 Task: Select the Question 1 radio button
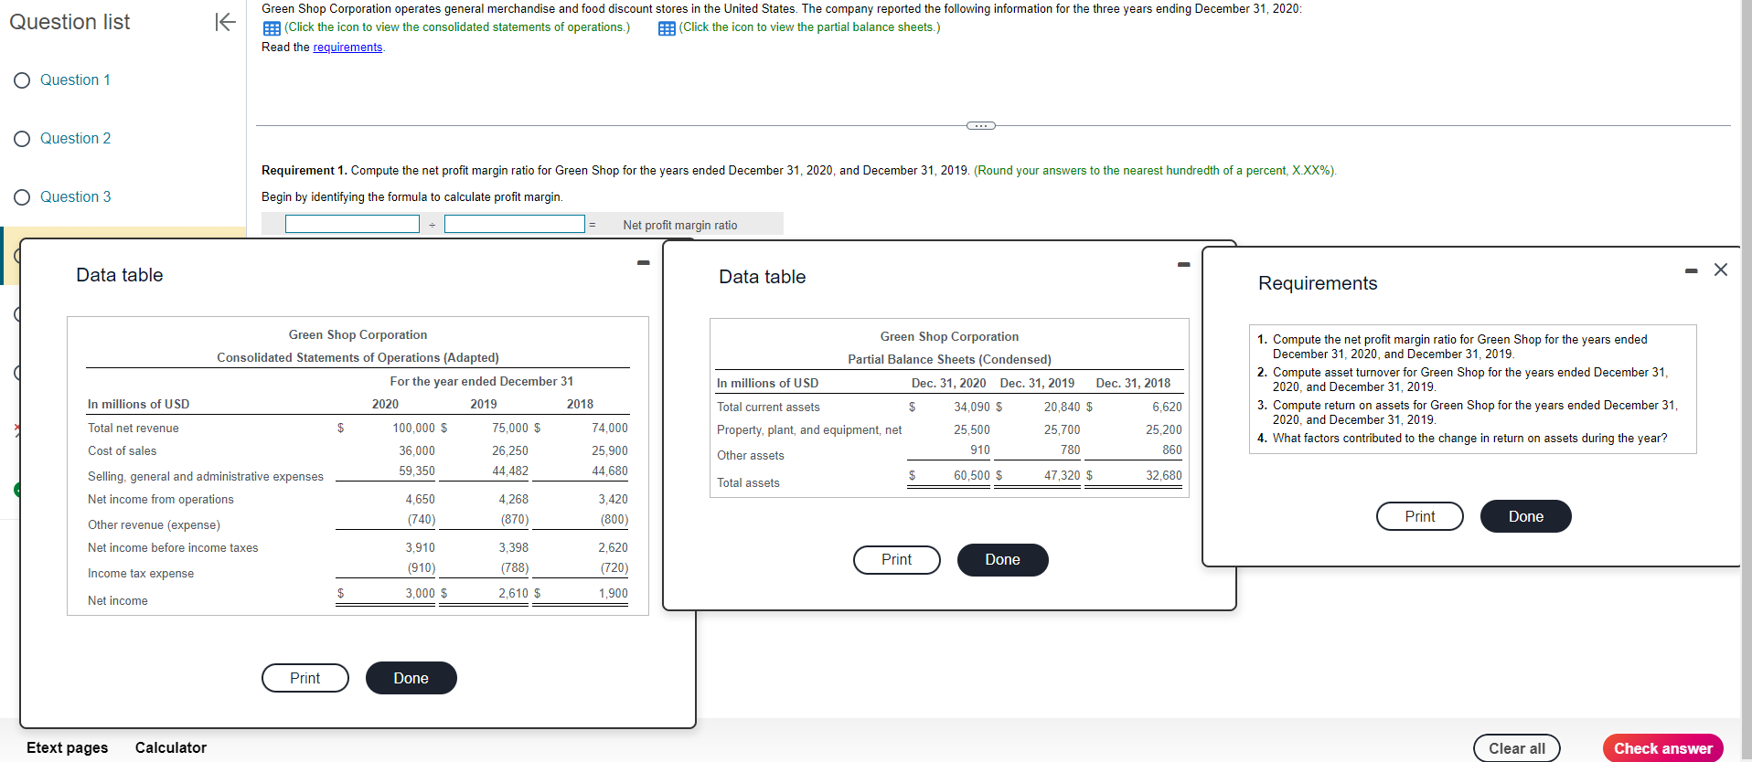point(22,80)
